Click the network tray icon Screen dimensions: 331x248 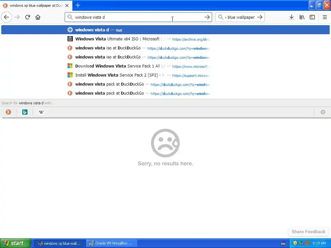click(x=301, y=243)
